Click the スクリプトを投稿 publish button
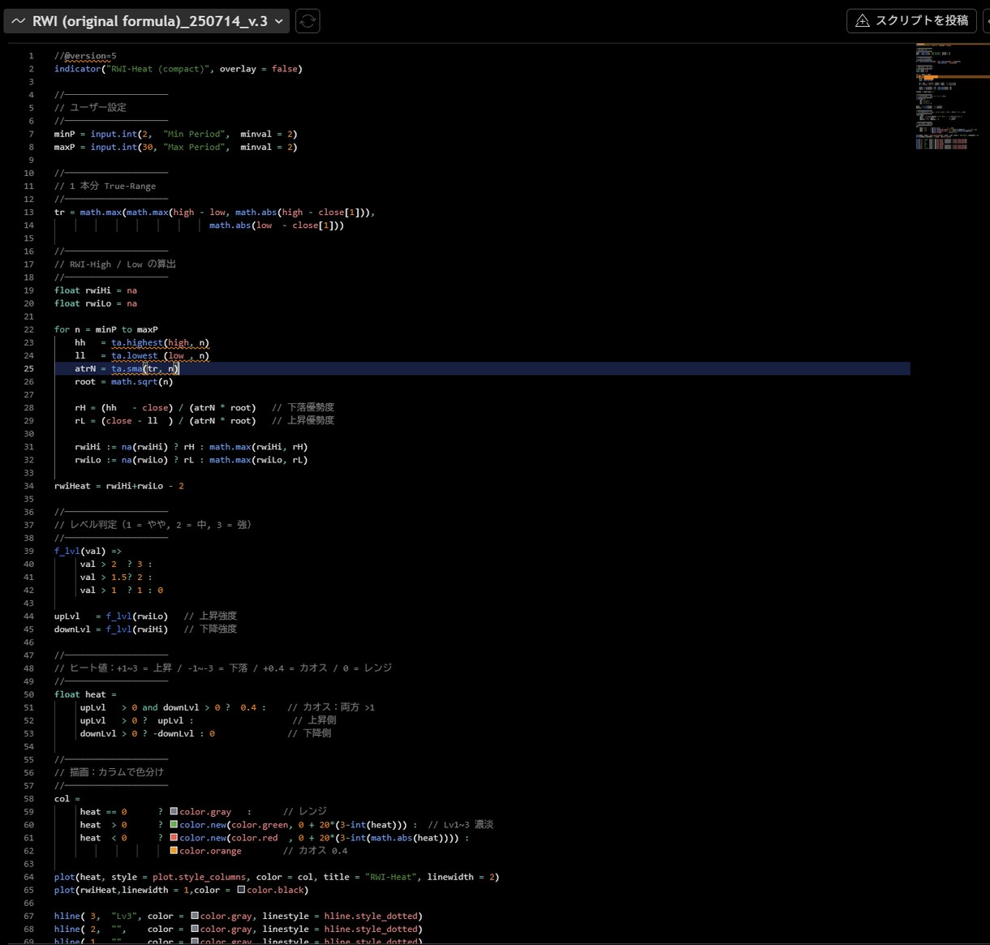 912,21
